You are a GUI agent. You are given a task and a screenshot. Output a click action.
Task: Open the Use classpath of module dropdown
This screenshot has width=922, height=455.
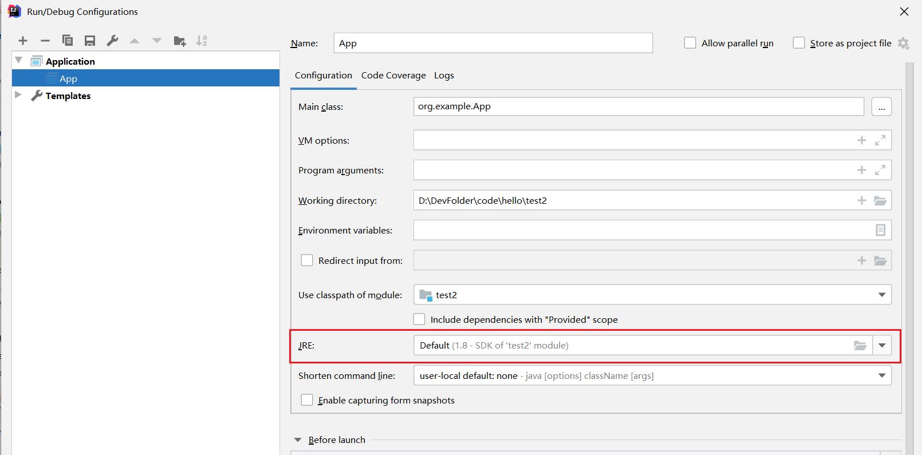point(882,295)
